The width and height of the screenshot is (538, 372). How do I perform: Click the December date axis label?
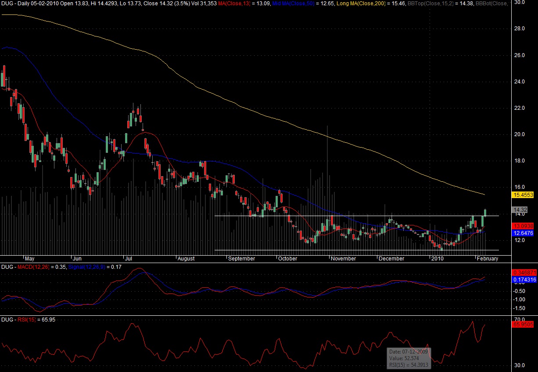point(391,259)
